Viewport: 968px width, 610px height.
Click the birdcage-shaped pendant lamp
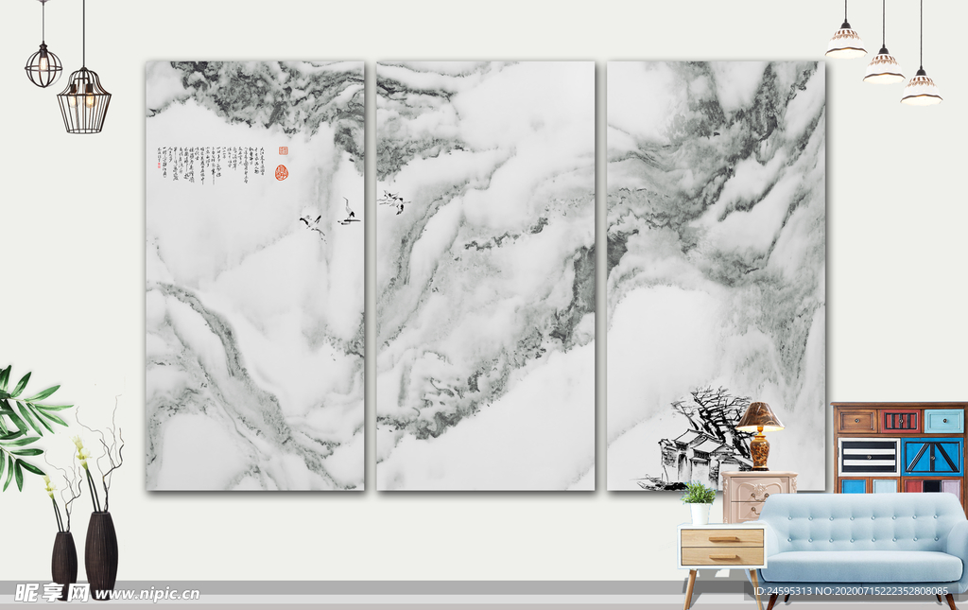(84, 100)
